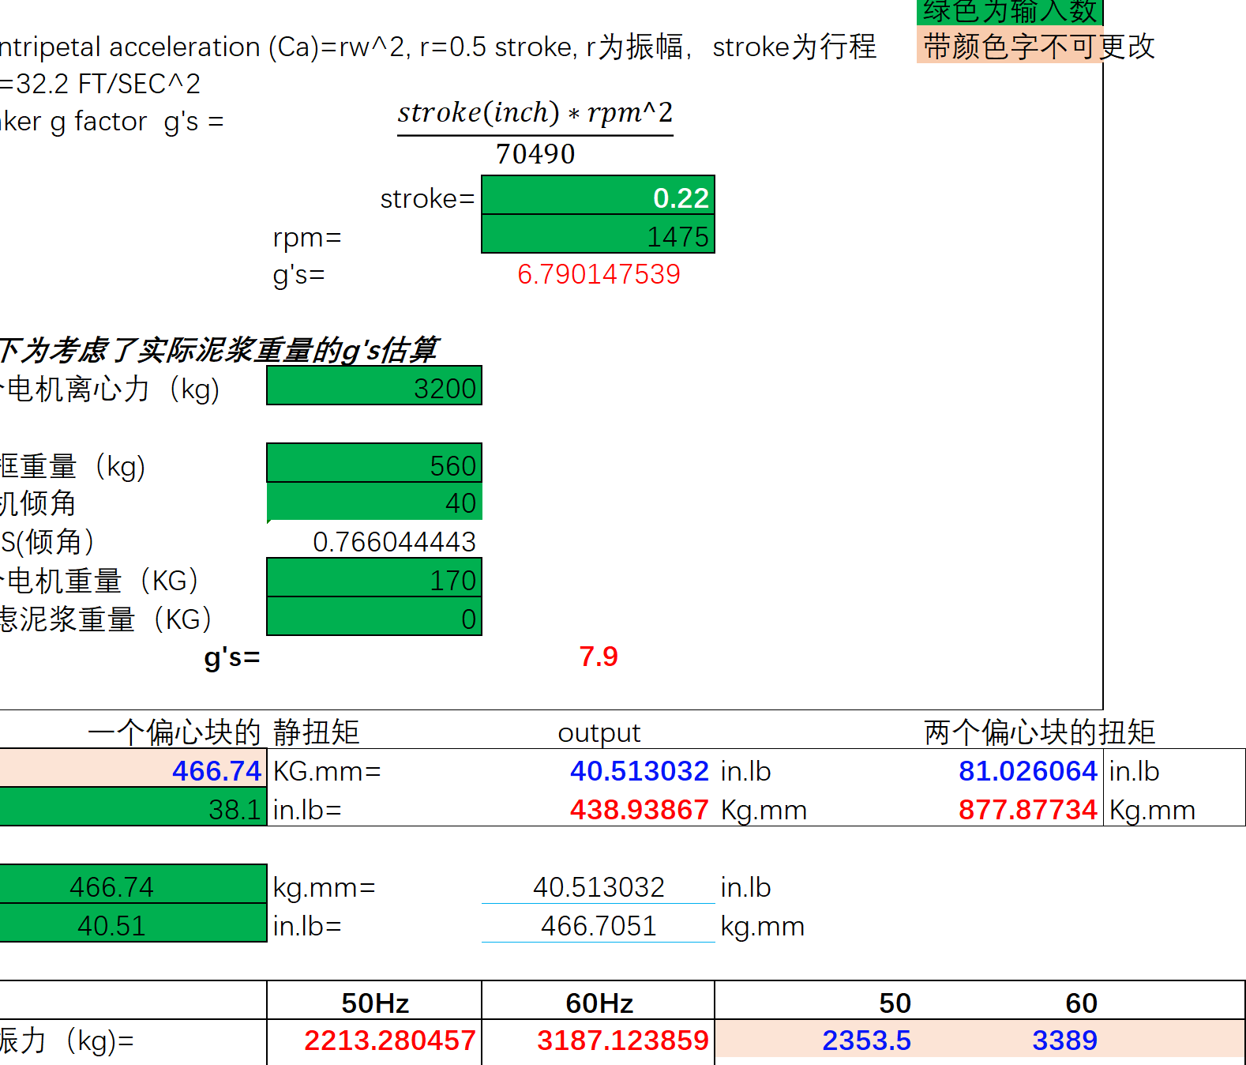Select the motor centrifugal force cell 3200

(374, 386)
